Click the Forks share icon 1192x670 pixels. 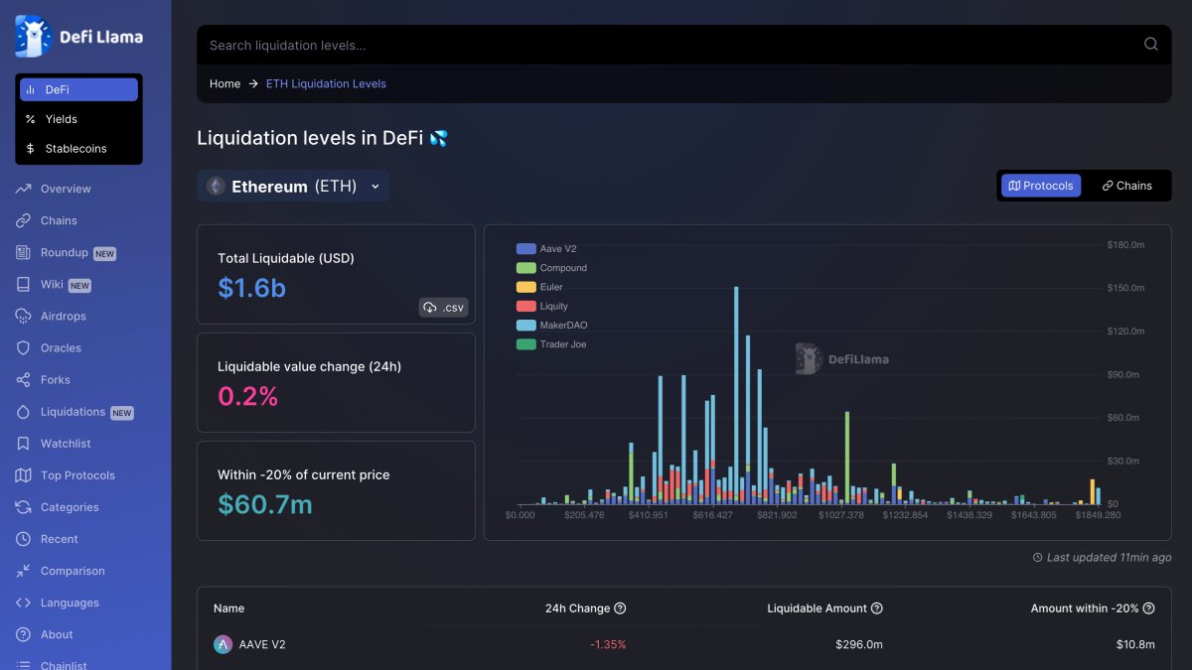(23, 379)
